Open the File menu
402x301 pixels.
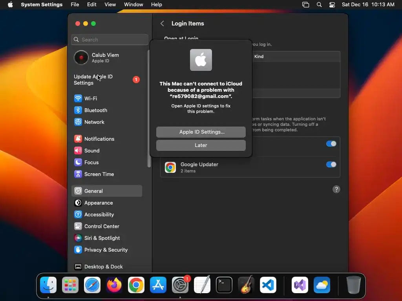pyautogui.click(x=75, y=5)
